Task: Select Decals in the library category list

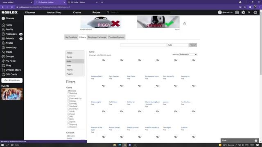Action: click(75, 57)
